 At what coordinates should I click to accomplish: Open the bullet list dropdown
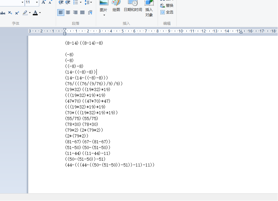tap(81, 2)
